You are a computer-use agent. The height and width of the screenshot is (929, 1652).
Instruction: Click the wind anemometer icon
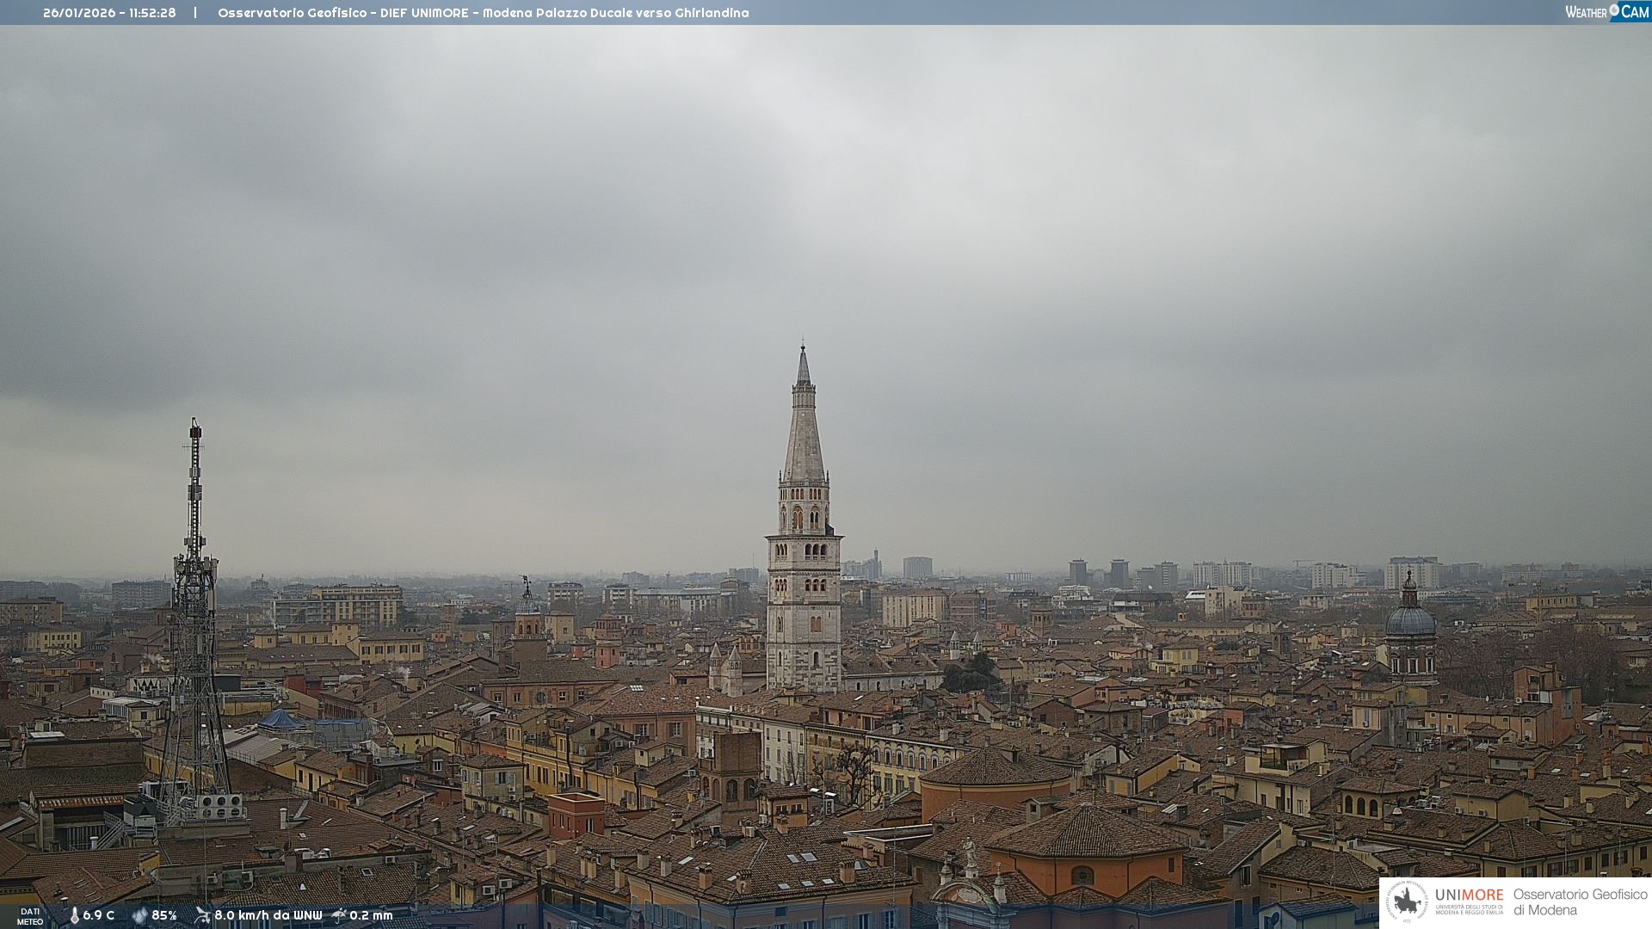coord(202,915)
